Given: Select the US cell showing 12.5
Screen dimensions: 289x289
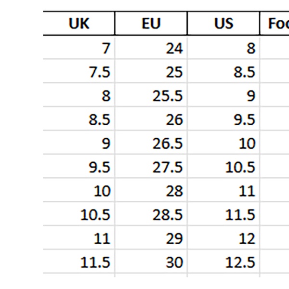Looking at the screenshot, I should (x=223, y=263).
